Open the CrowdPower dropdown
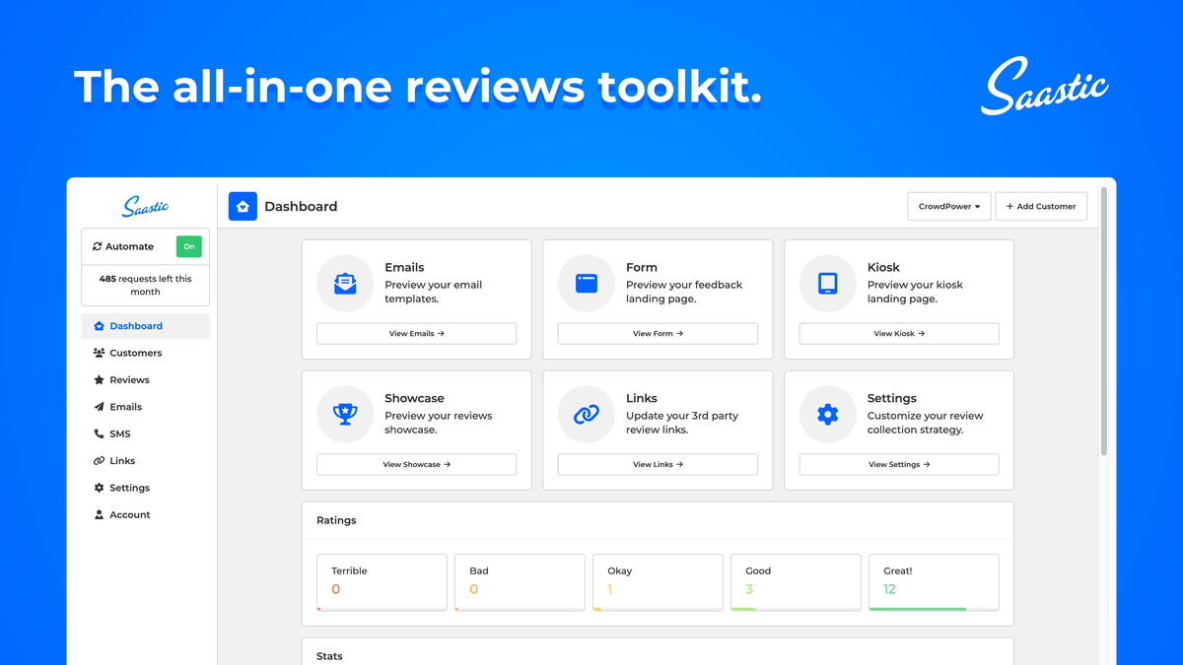This screenshot has height=665, width=1183. click(948, 206)
